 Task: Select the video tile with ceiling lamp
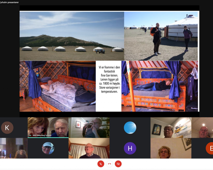pos(202,128)
